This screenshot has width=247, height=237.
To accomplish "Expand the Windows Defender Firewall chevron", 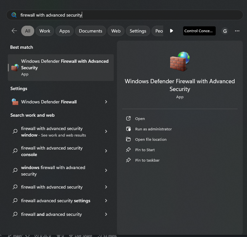I will click(x=106, y=102).
